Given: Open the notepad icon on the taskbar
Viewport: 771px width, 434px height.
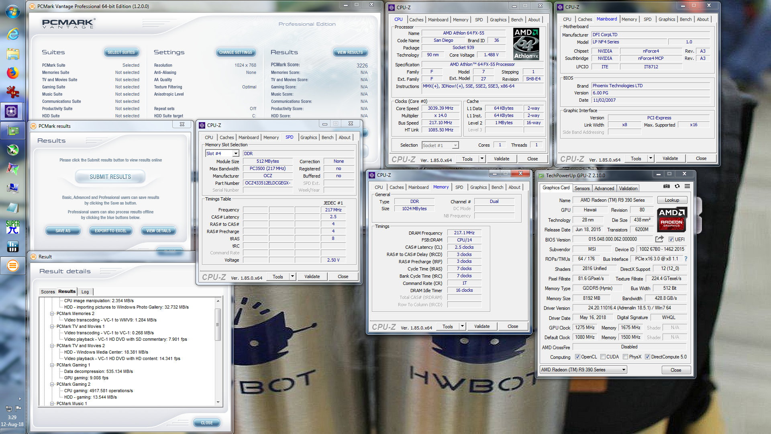Looking at the screenshot, I should point(12,207).
